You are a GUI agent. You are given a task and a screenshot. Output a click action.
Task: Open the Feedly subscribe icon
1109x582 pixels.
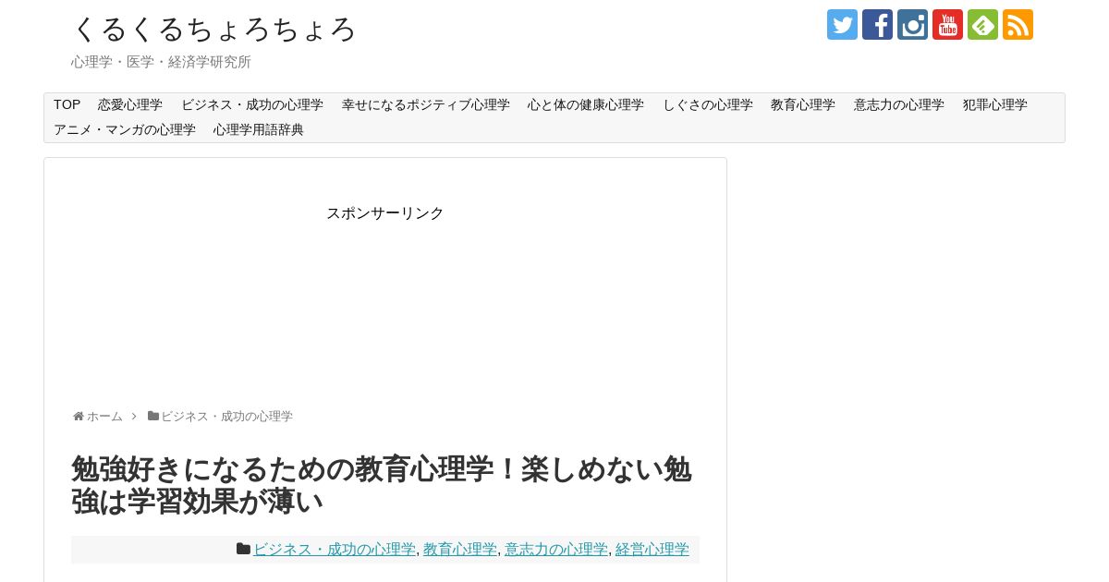(x=982, y=25)
